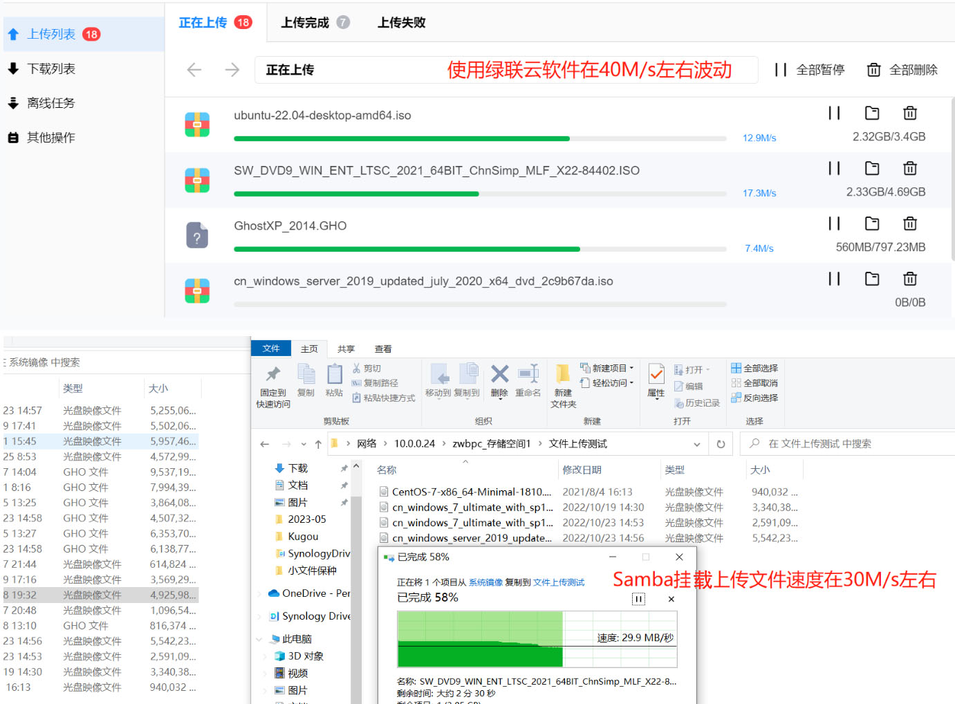The height and width of the screenshot is (704, 955).
Task: Click 全部暂停 to pause all uploads
Action: [810, 70]
